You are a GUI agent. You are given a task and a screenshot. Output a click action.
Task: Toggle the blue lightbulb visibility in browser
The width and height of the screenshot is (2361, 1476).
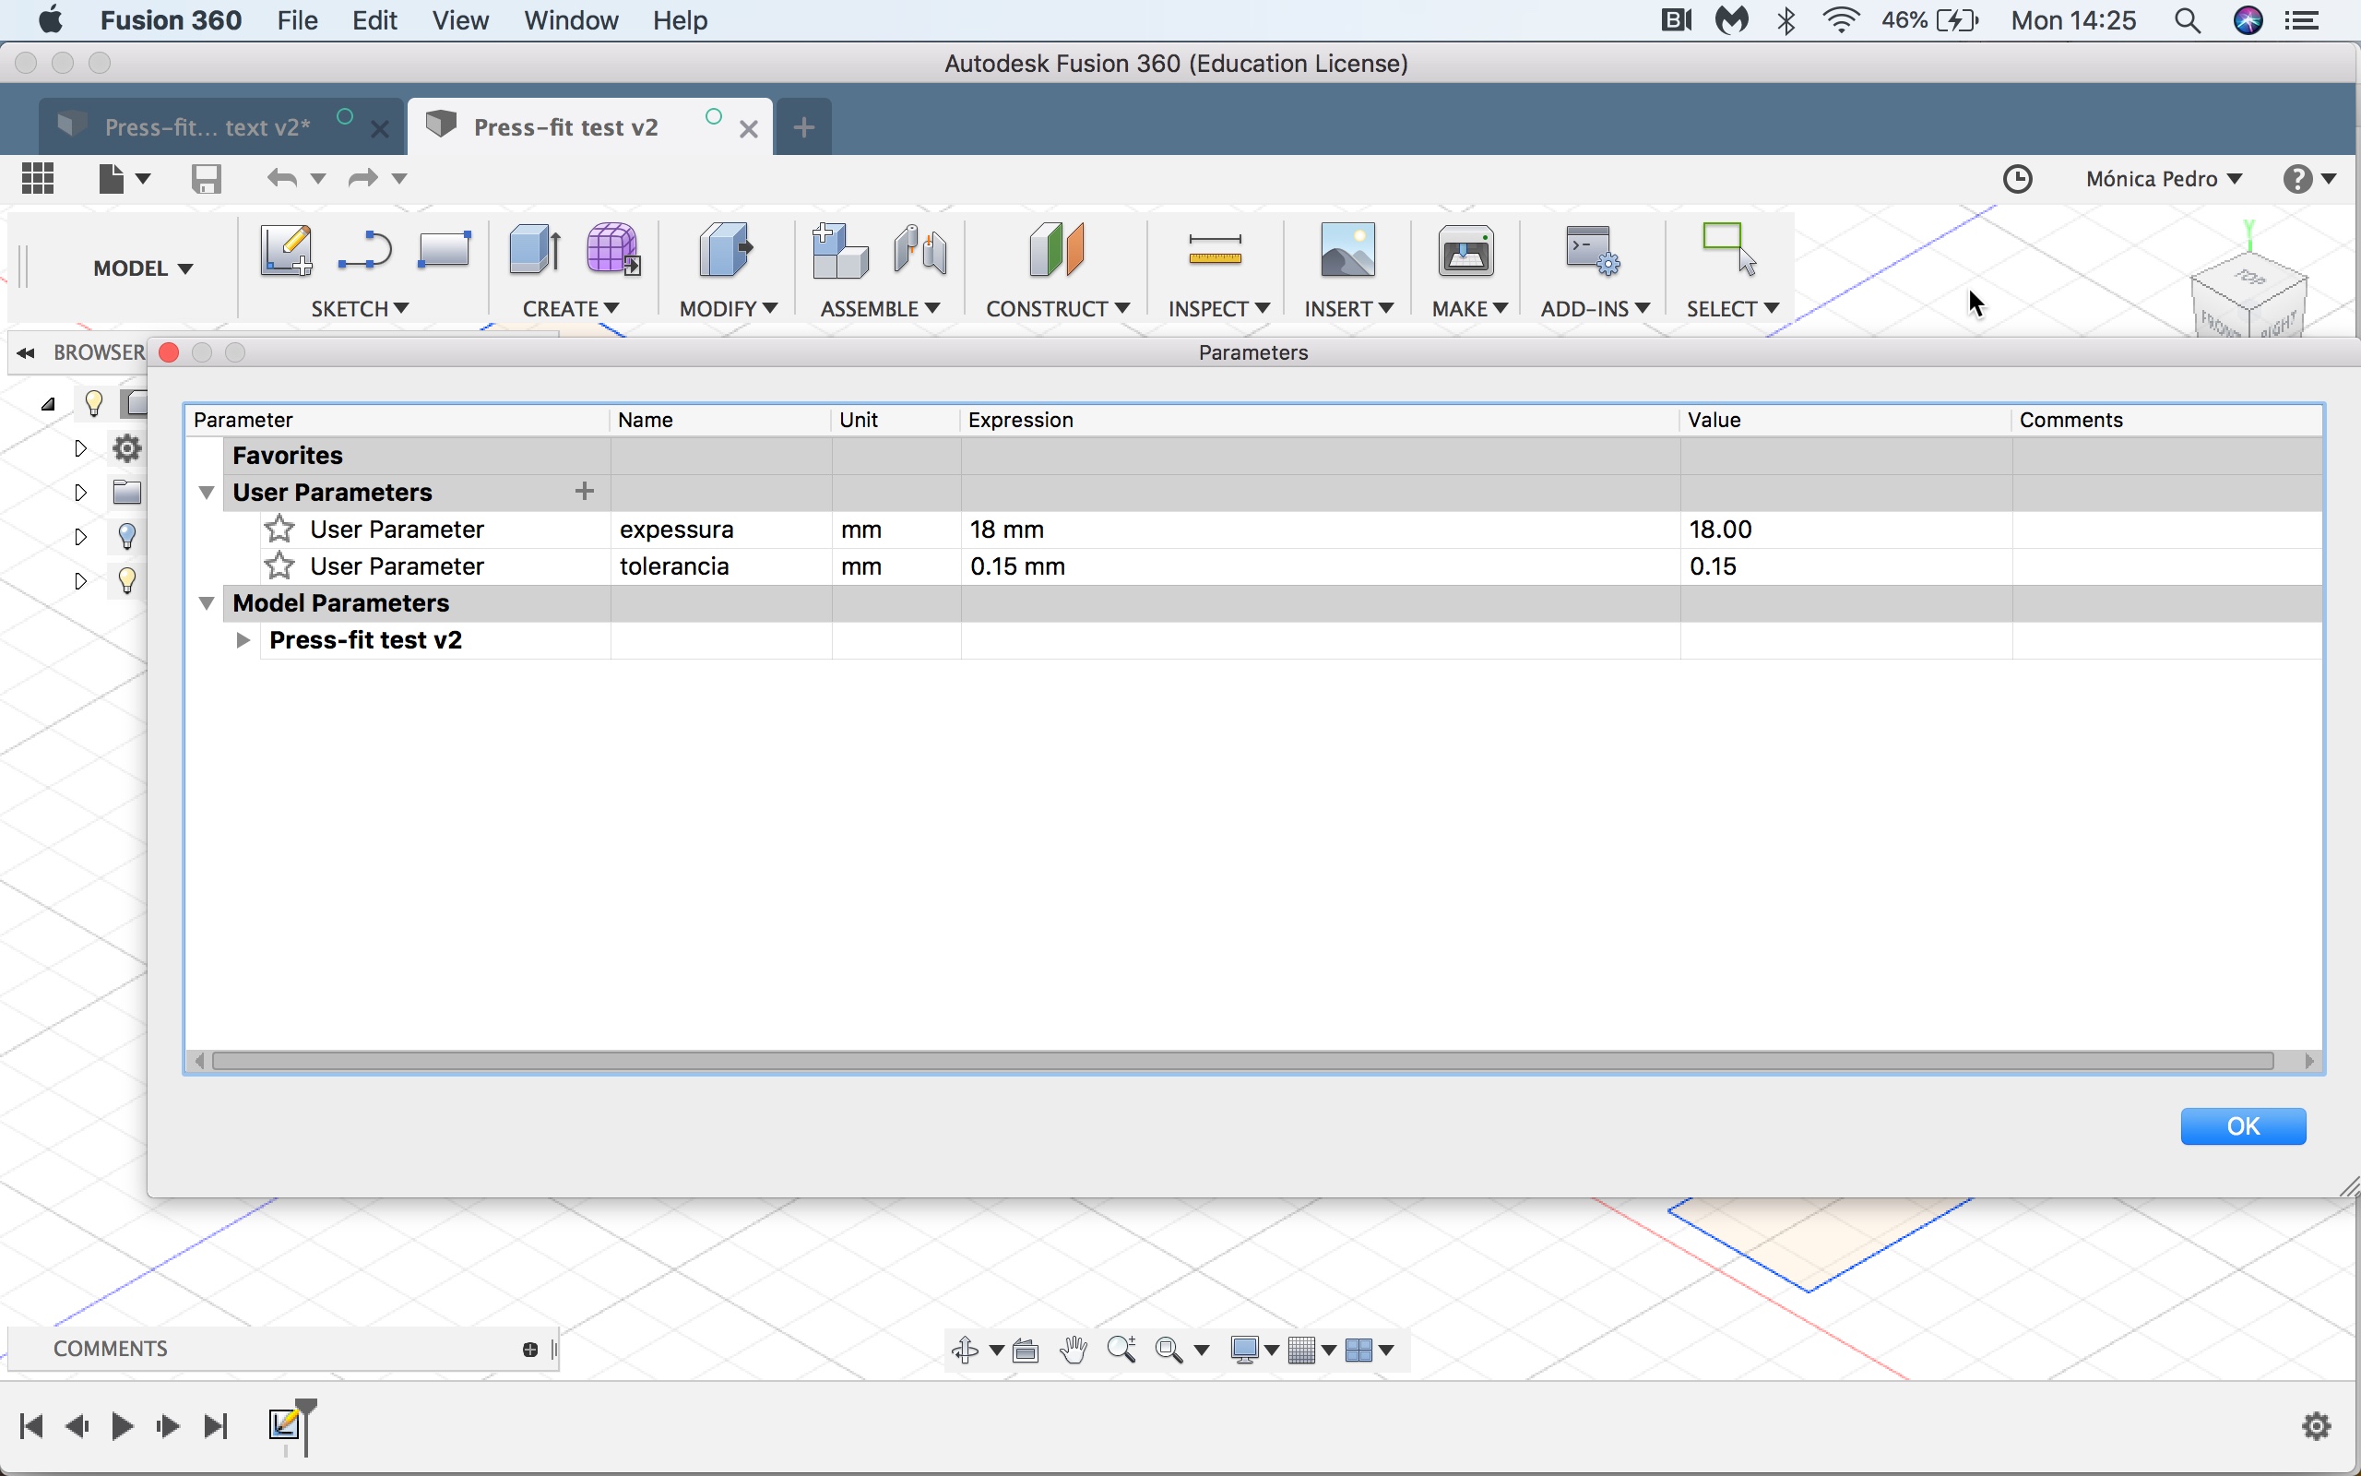click(x=127, y=536)
